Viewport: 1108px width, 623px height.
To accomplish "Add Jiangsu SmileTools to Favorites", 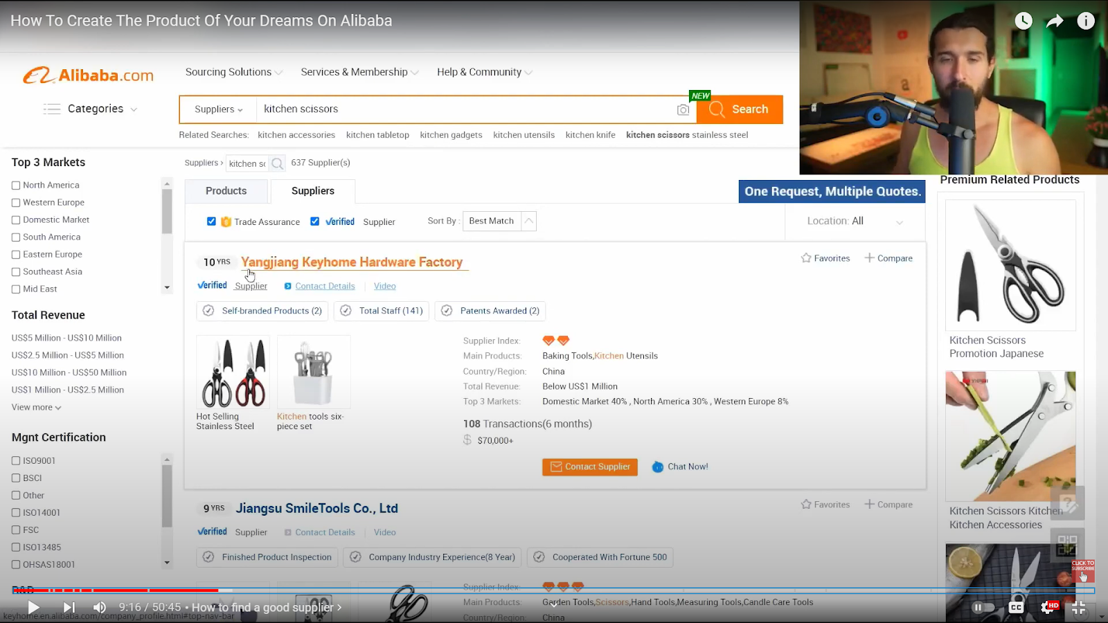I will pyautogui.click(x=825, y=505).
